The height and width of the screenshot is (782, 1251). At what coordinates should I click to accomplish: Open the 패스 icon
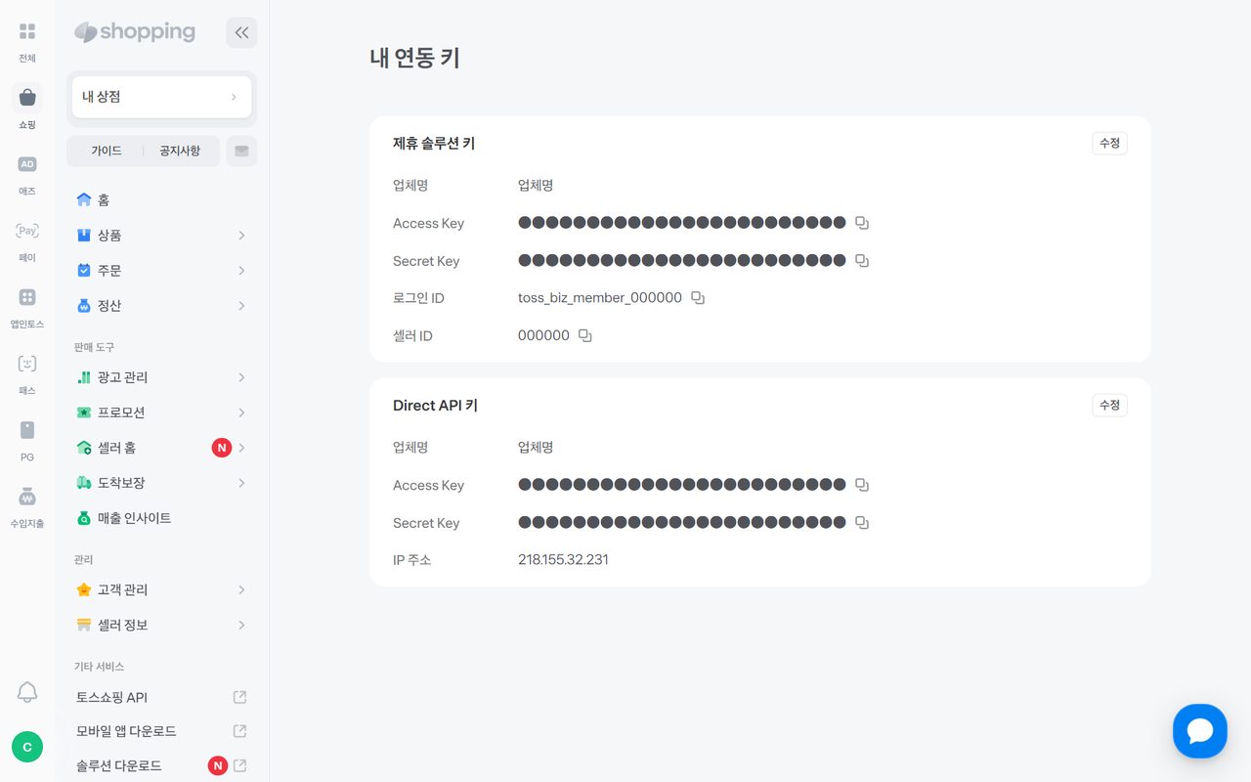click(27, 364)
